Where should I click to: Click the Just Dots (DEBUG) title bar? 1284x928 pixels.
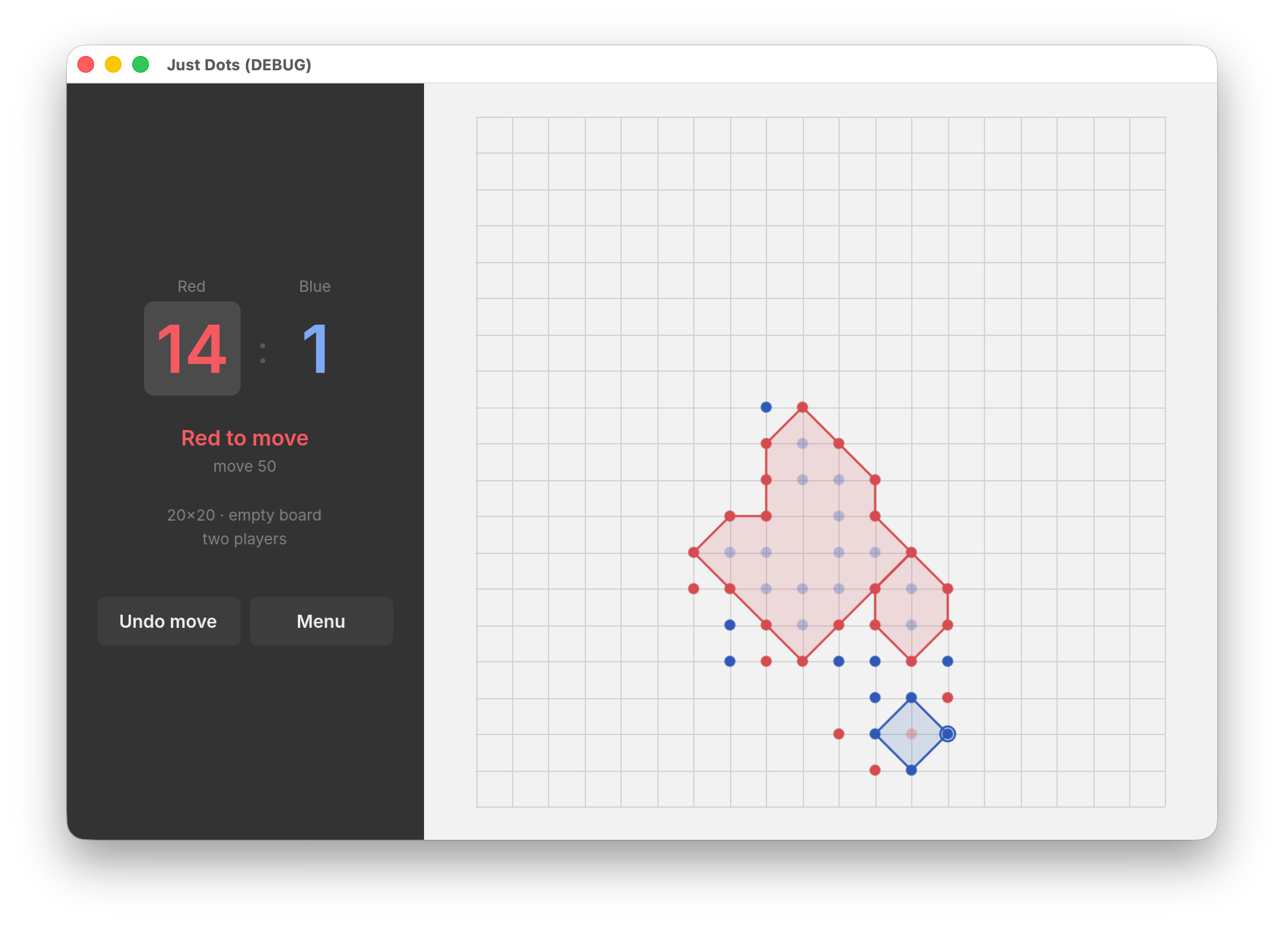pos(642,64)
